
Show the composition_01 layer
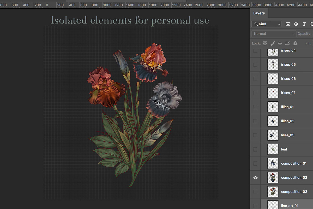[255, 163]
